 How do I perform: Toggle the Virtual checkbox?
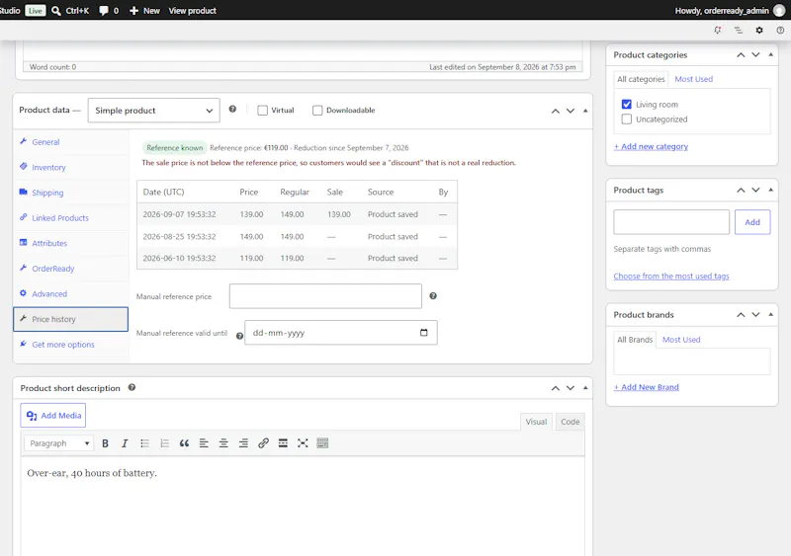click(262, 111)
